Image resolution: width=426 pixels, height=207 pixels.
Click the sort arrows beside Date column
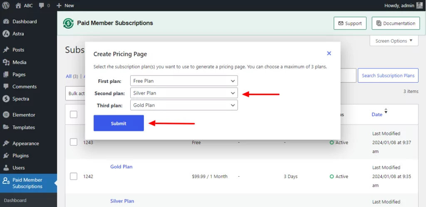386,111
